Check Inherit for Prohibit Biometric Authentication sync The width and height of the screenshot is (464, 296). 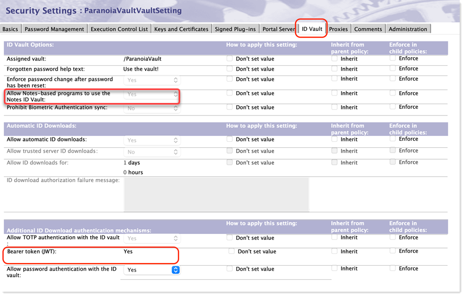pos(335,107)
